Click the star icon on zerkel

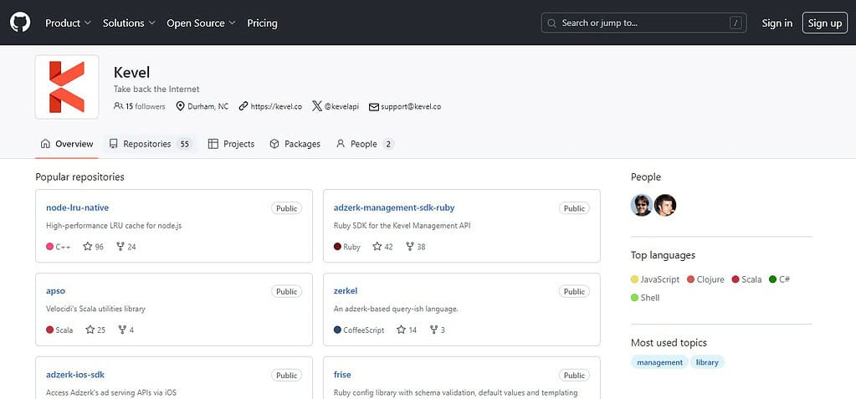click(x=402, y=330)
